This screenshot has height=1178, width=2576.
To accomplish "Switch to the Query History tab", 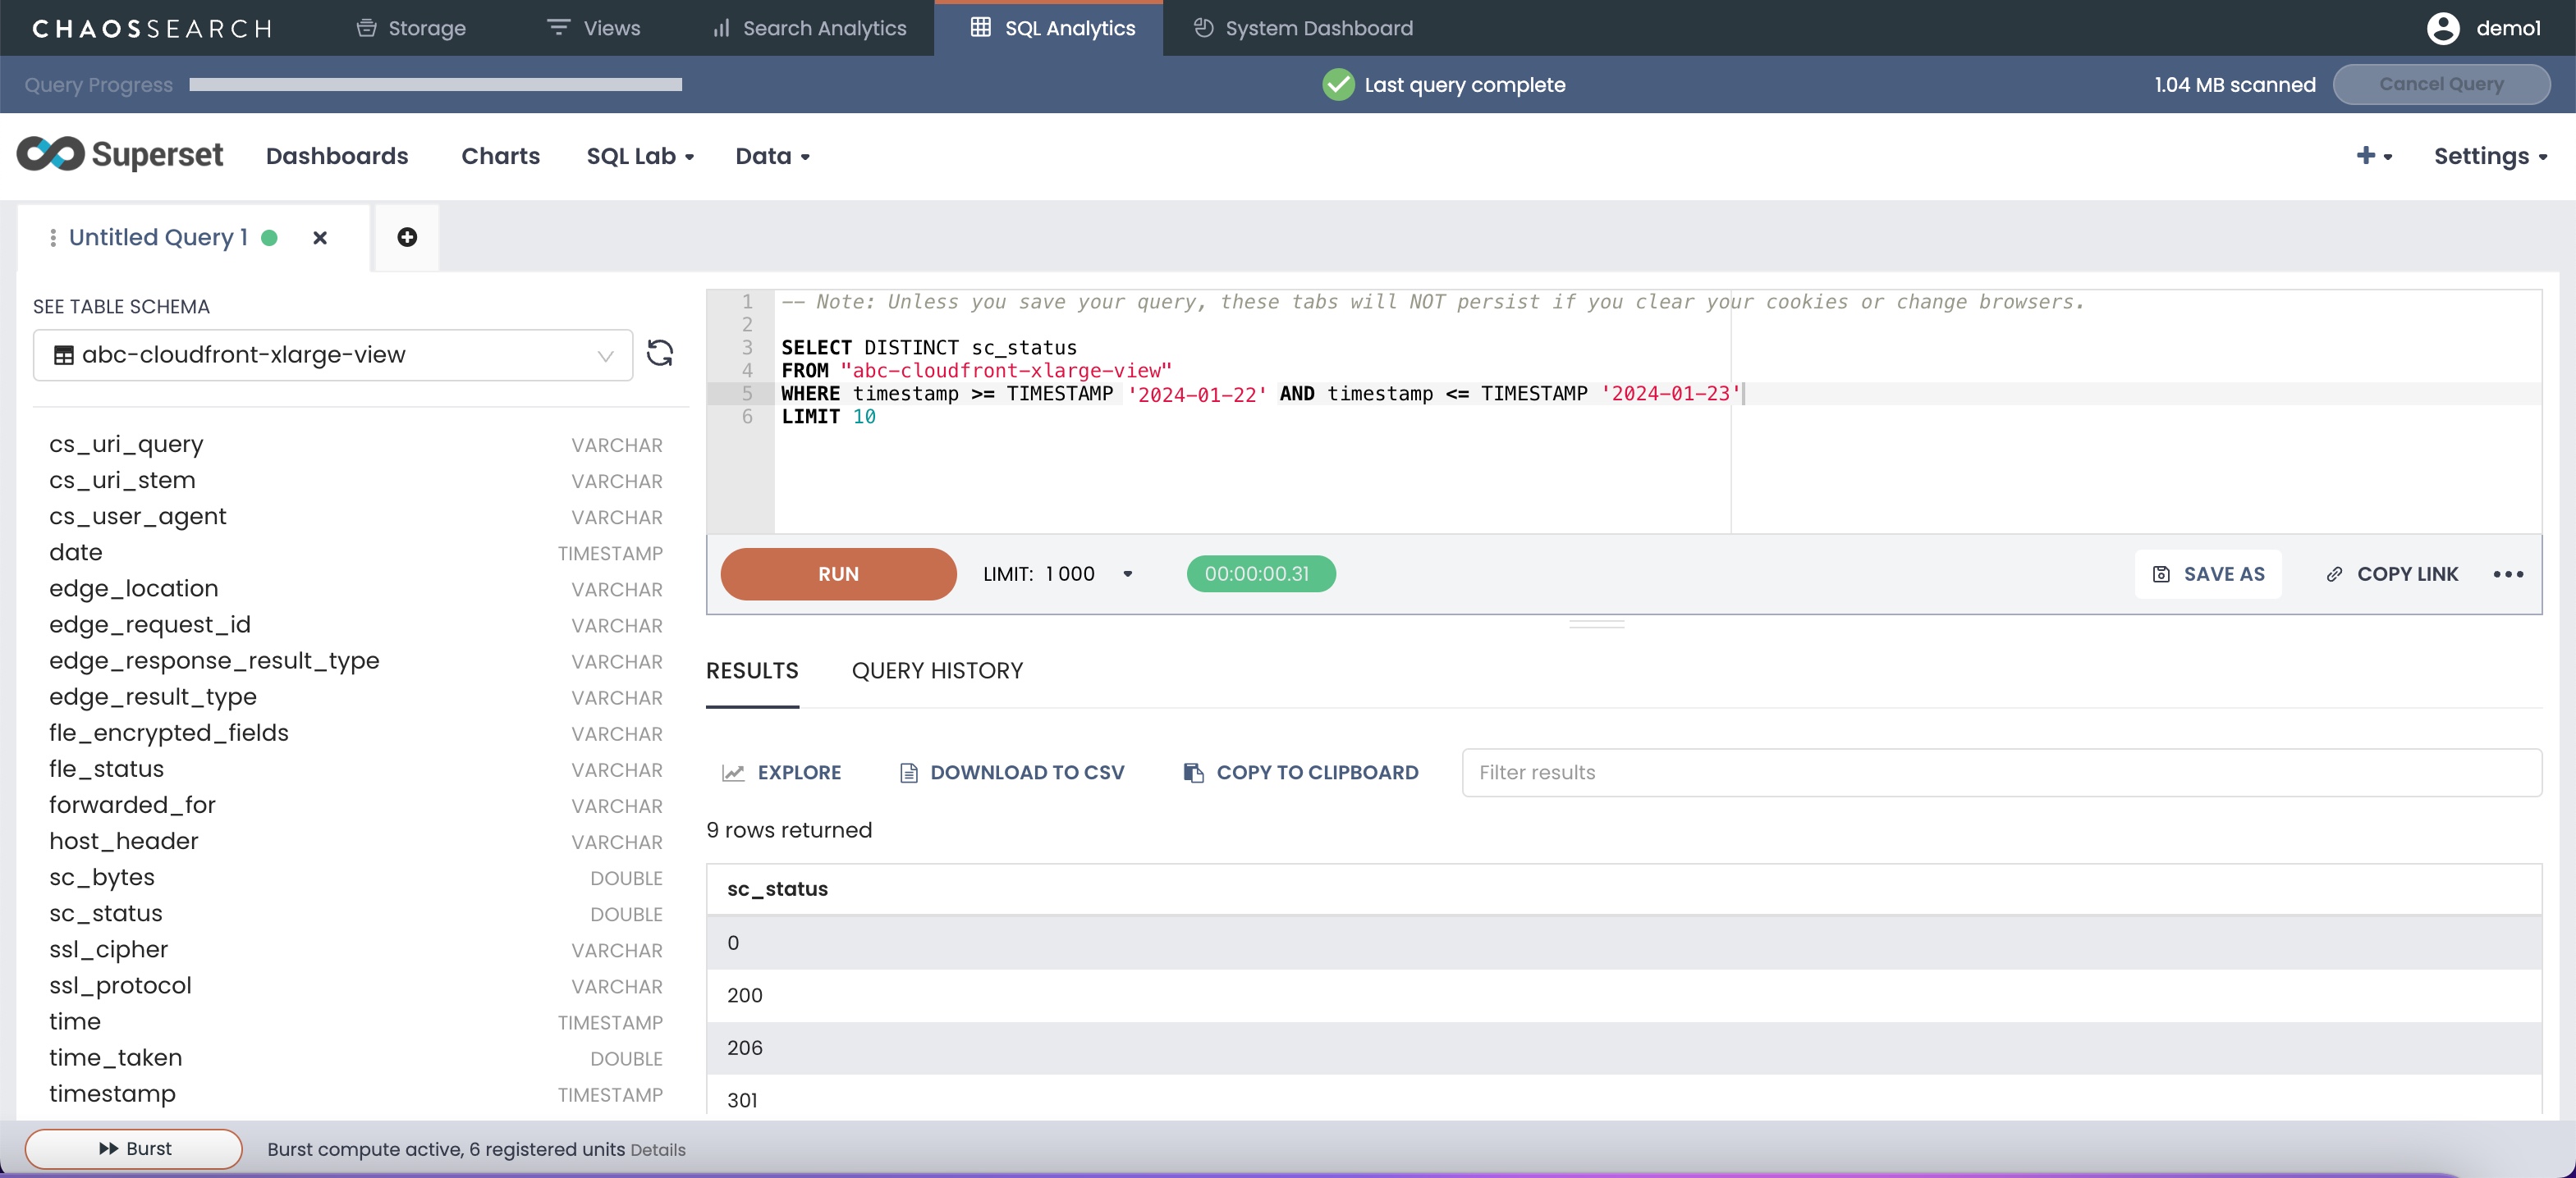I will coord(937,670).
